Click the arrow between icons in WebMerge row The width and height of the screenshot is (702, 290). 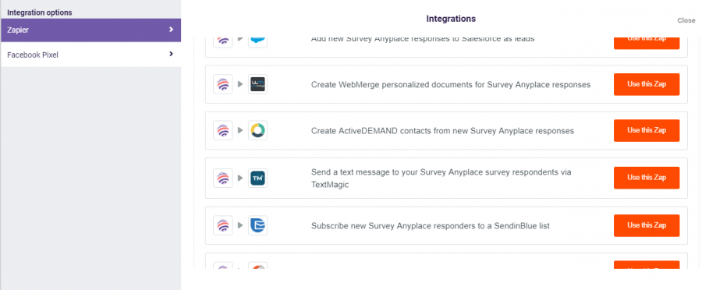click(x=240, y=84)
